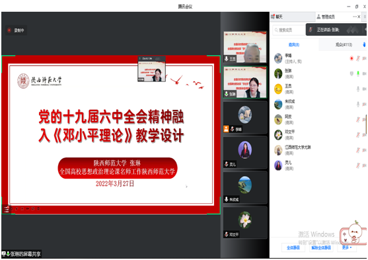Image resolution: width=368 pixels, height=260 pixels.
Task: Toggle 张琳's green active microphone
Action: point(358,73)
